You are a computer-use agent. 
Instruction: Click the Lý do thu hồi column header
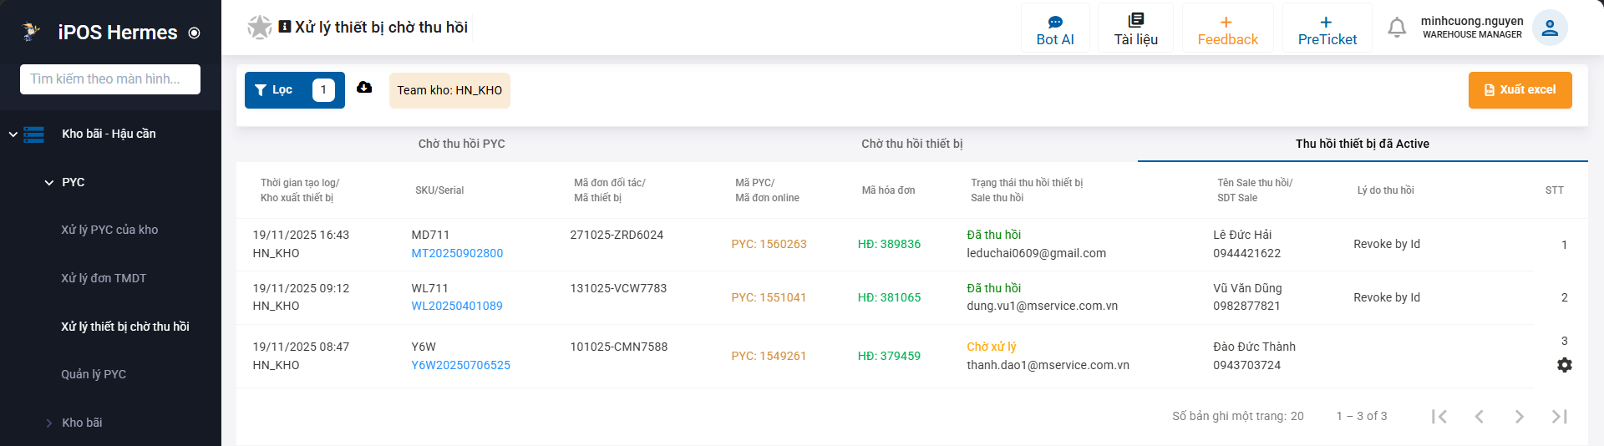click(x=1385, y=190)
